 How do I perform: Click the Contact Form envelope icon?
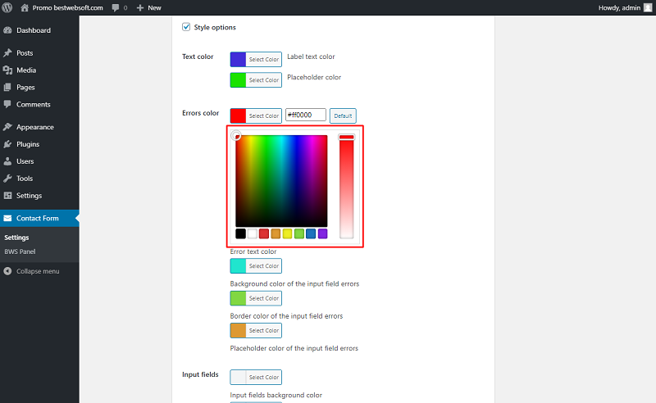click(x=7, y=218)
